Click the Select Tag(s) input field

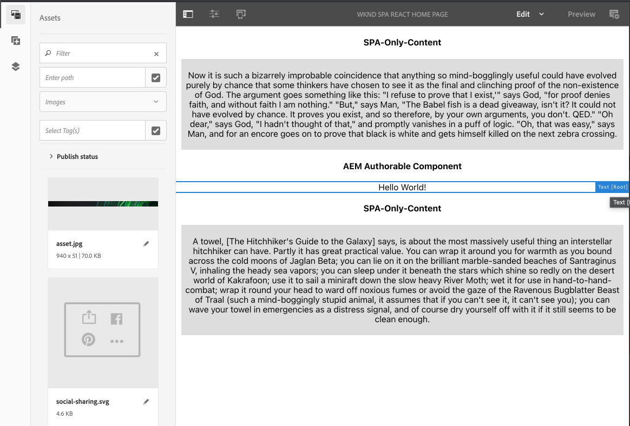coord(93,130)
